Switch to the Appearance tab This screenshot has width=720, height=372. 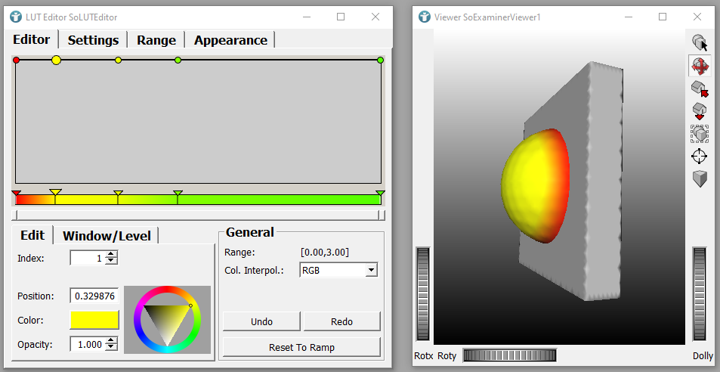230,40
